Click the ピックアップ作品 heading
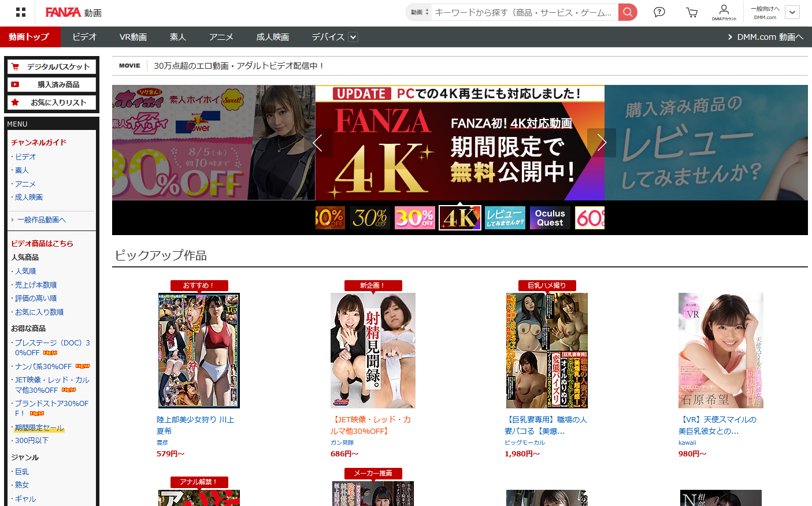The width and height of the screenshot is (812, 506). (x=161, y=255)
